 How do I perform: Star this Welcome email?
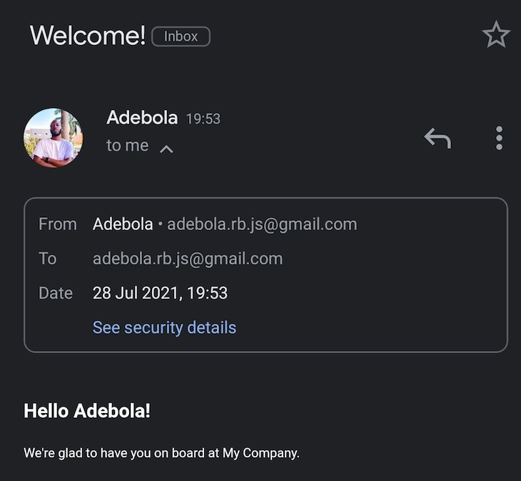(496, 34)
